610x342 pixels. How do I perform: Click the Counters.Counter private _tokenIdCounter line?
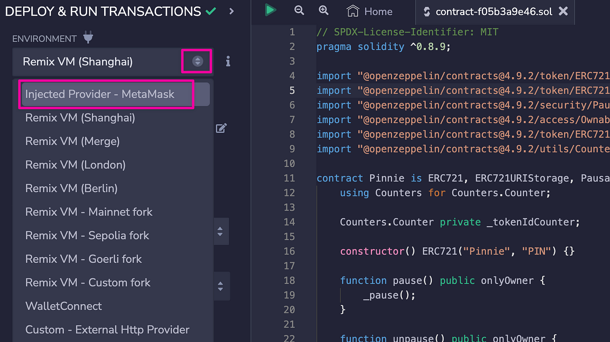(460, 222)
